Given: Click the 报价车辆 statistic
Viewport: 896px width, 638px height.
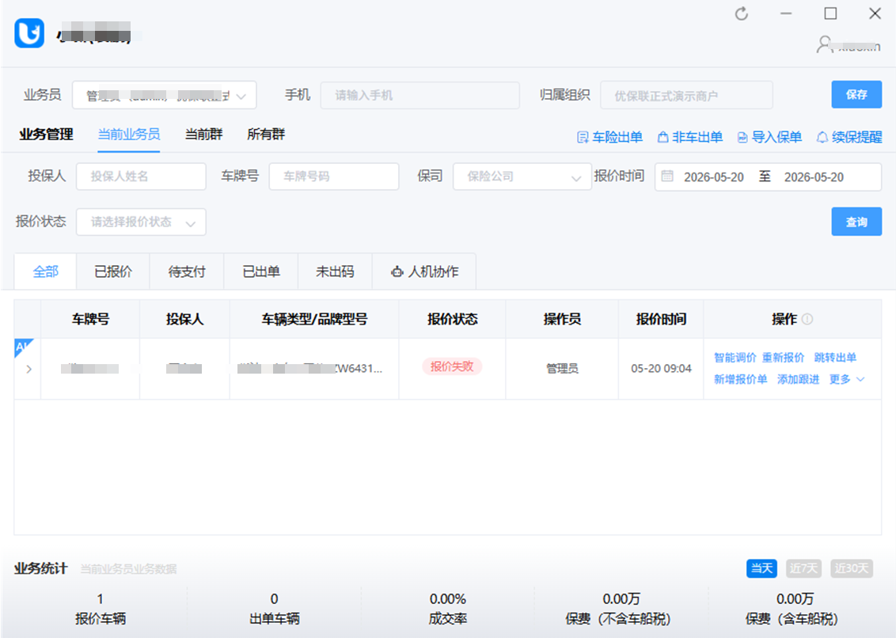Looking at the screenshot, I should pyautogui.click(x=100, y=609).
